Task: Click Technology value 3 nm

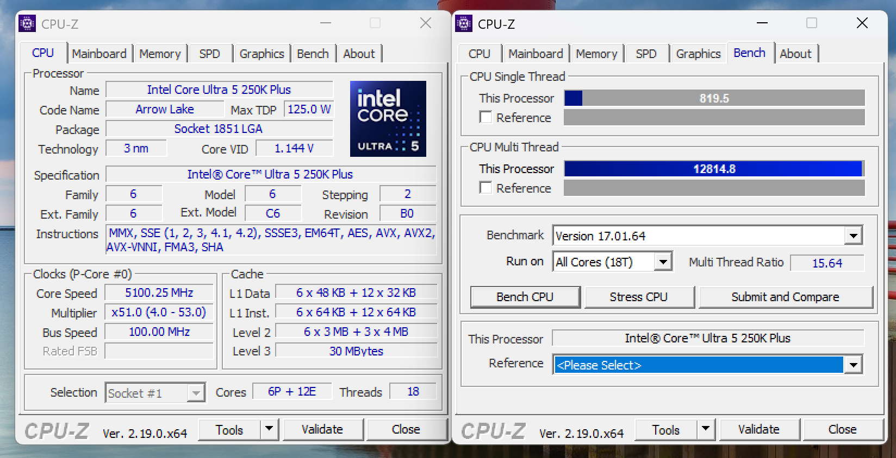Action: [136, 148]
